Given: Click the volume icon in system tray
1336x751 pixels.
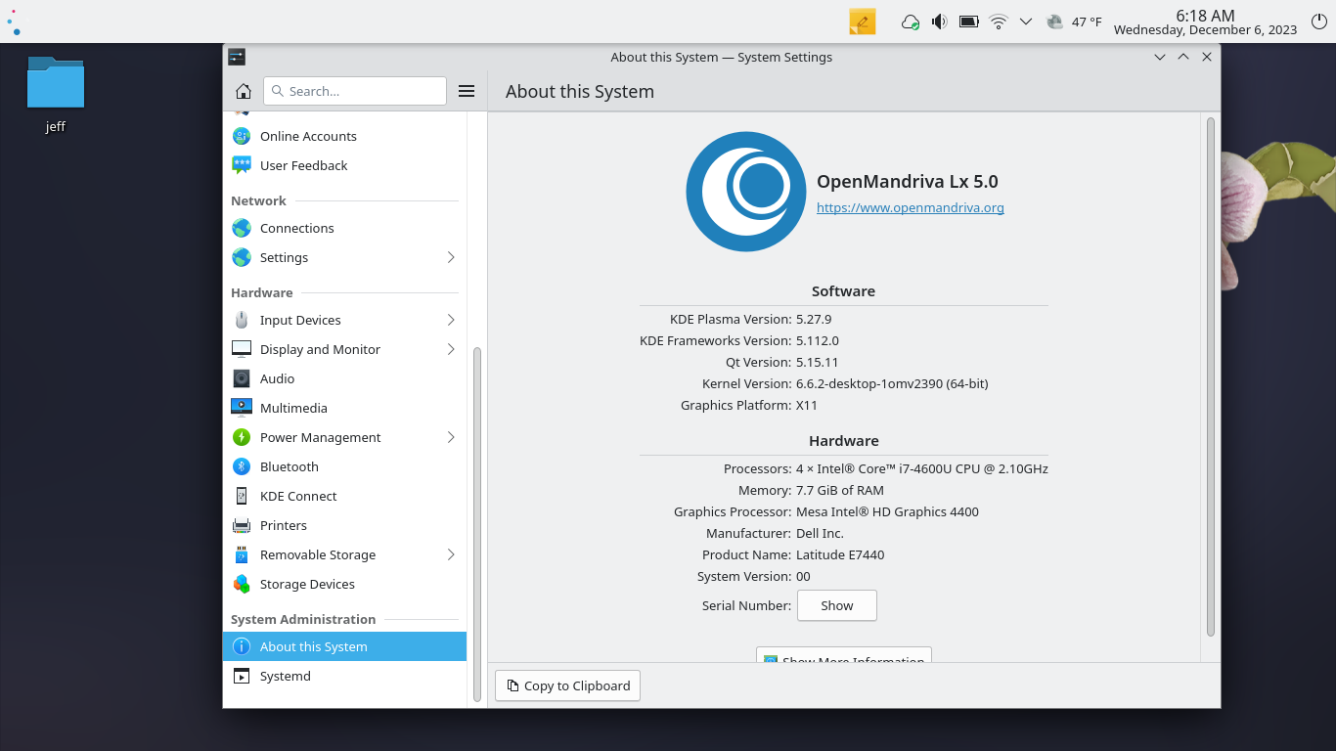Looking at the screenshot, I should click(939, 22).
